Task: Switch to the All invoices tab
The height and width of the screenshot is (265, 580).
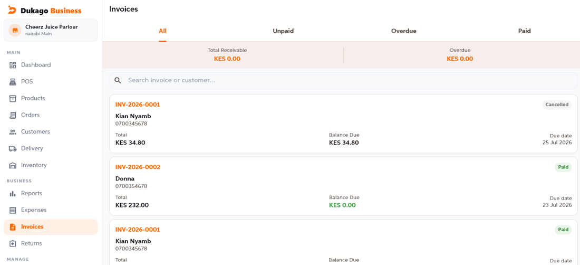Action: pos(163,31)
